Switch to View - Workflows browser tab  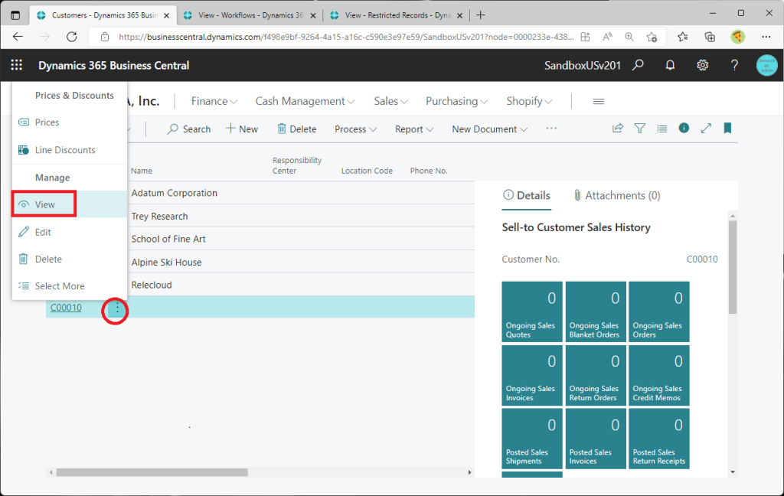tap(250, 15)
